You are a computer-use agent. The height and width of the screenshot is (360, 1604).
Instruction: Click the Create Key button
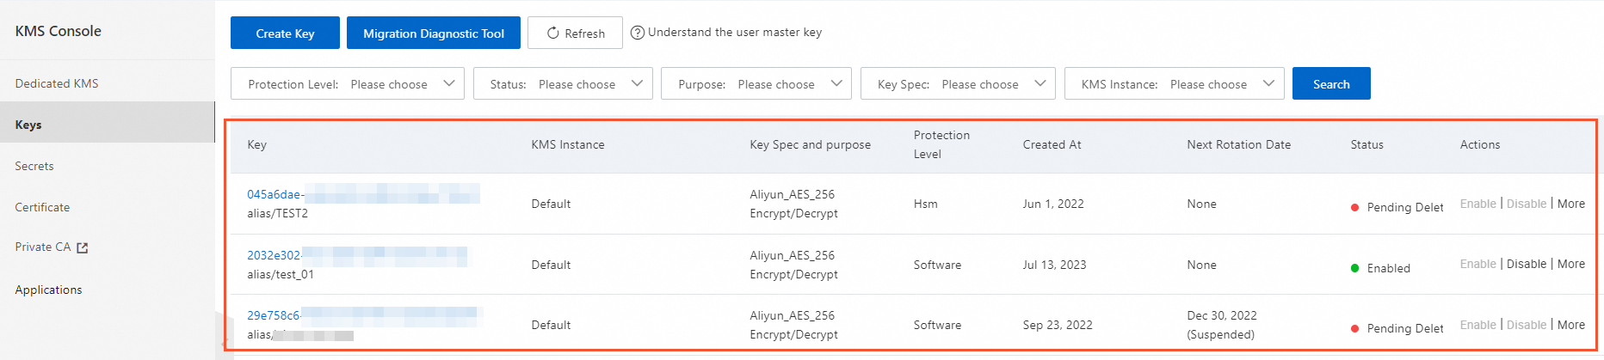point(285,34)
